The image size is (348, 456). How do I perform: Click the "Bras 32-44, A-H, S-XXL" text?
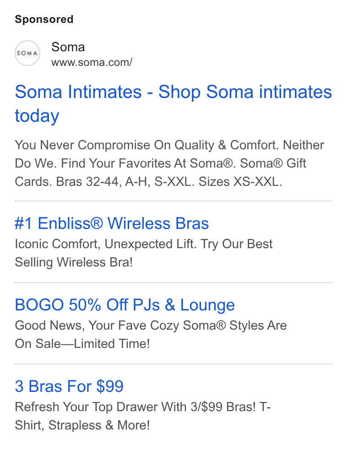pyautogui.click(x=125, y=182)
